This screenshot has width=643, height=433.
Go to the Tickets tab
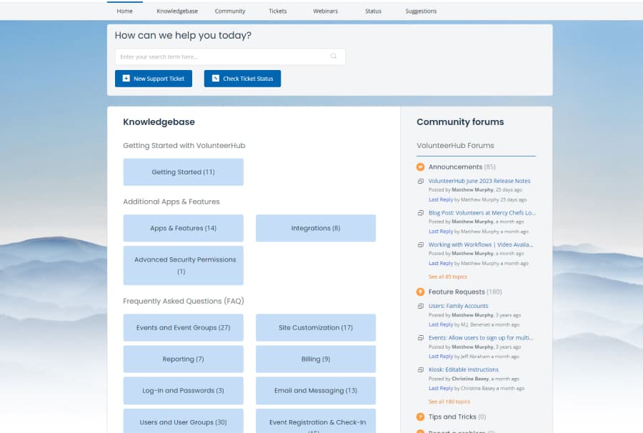(x=278, y=11)
